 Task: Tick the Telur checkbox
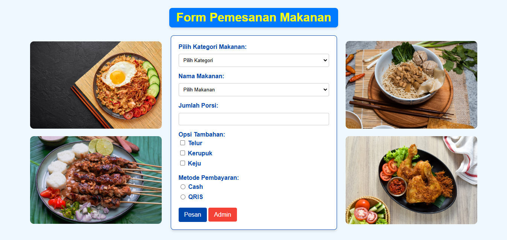[182, 143]
